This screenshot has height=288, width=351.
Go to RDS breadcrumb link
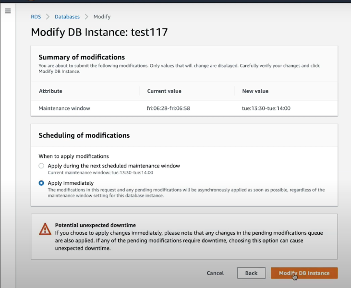coord(36,17)
